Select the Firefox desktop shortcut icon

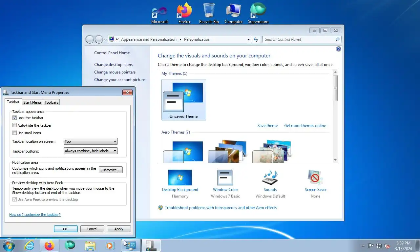(x=184, y=13)
